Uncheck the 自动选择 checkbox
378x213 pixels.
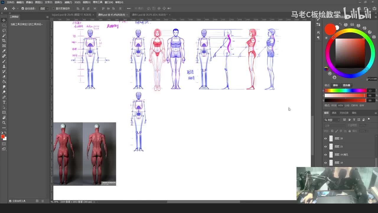(x=23, y=9)
